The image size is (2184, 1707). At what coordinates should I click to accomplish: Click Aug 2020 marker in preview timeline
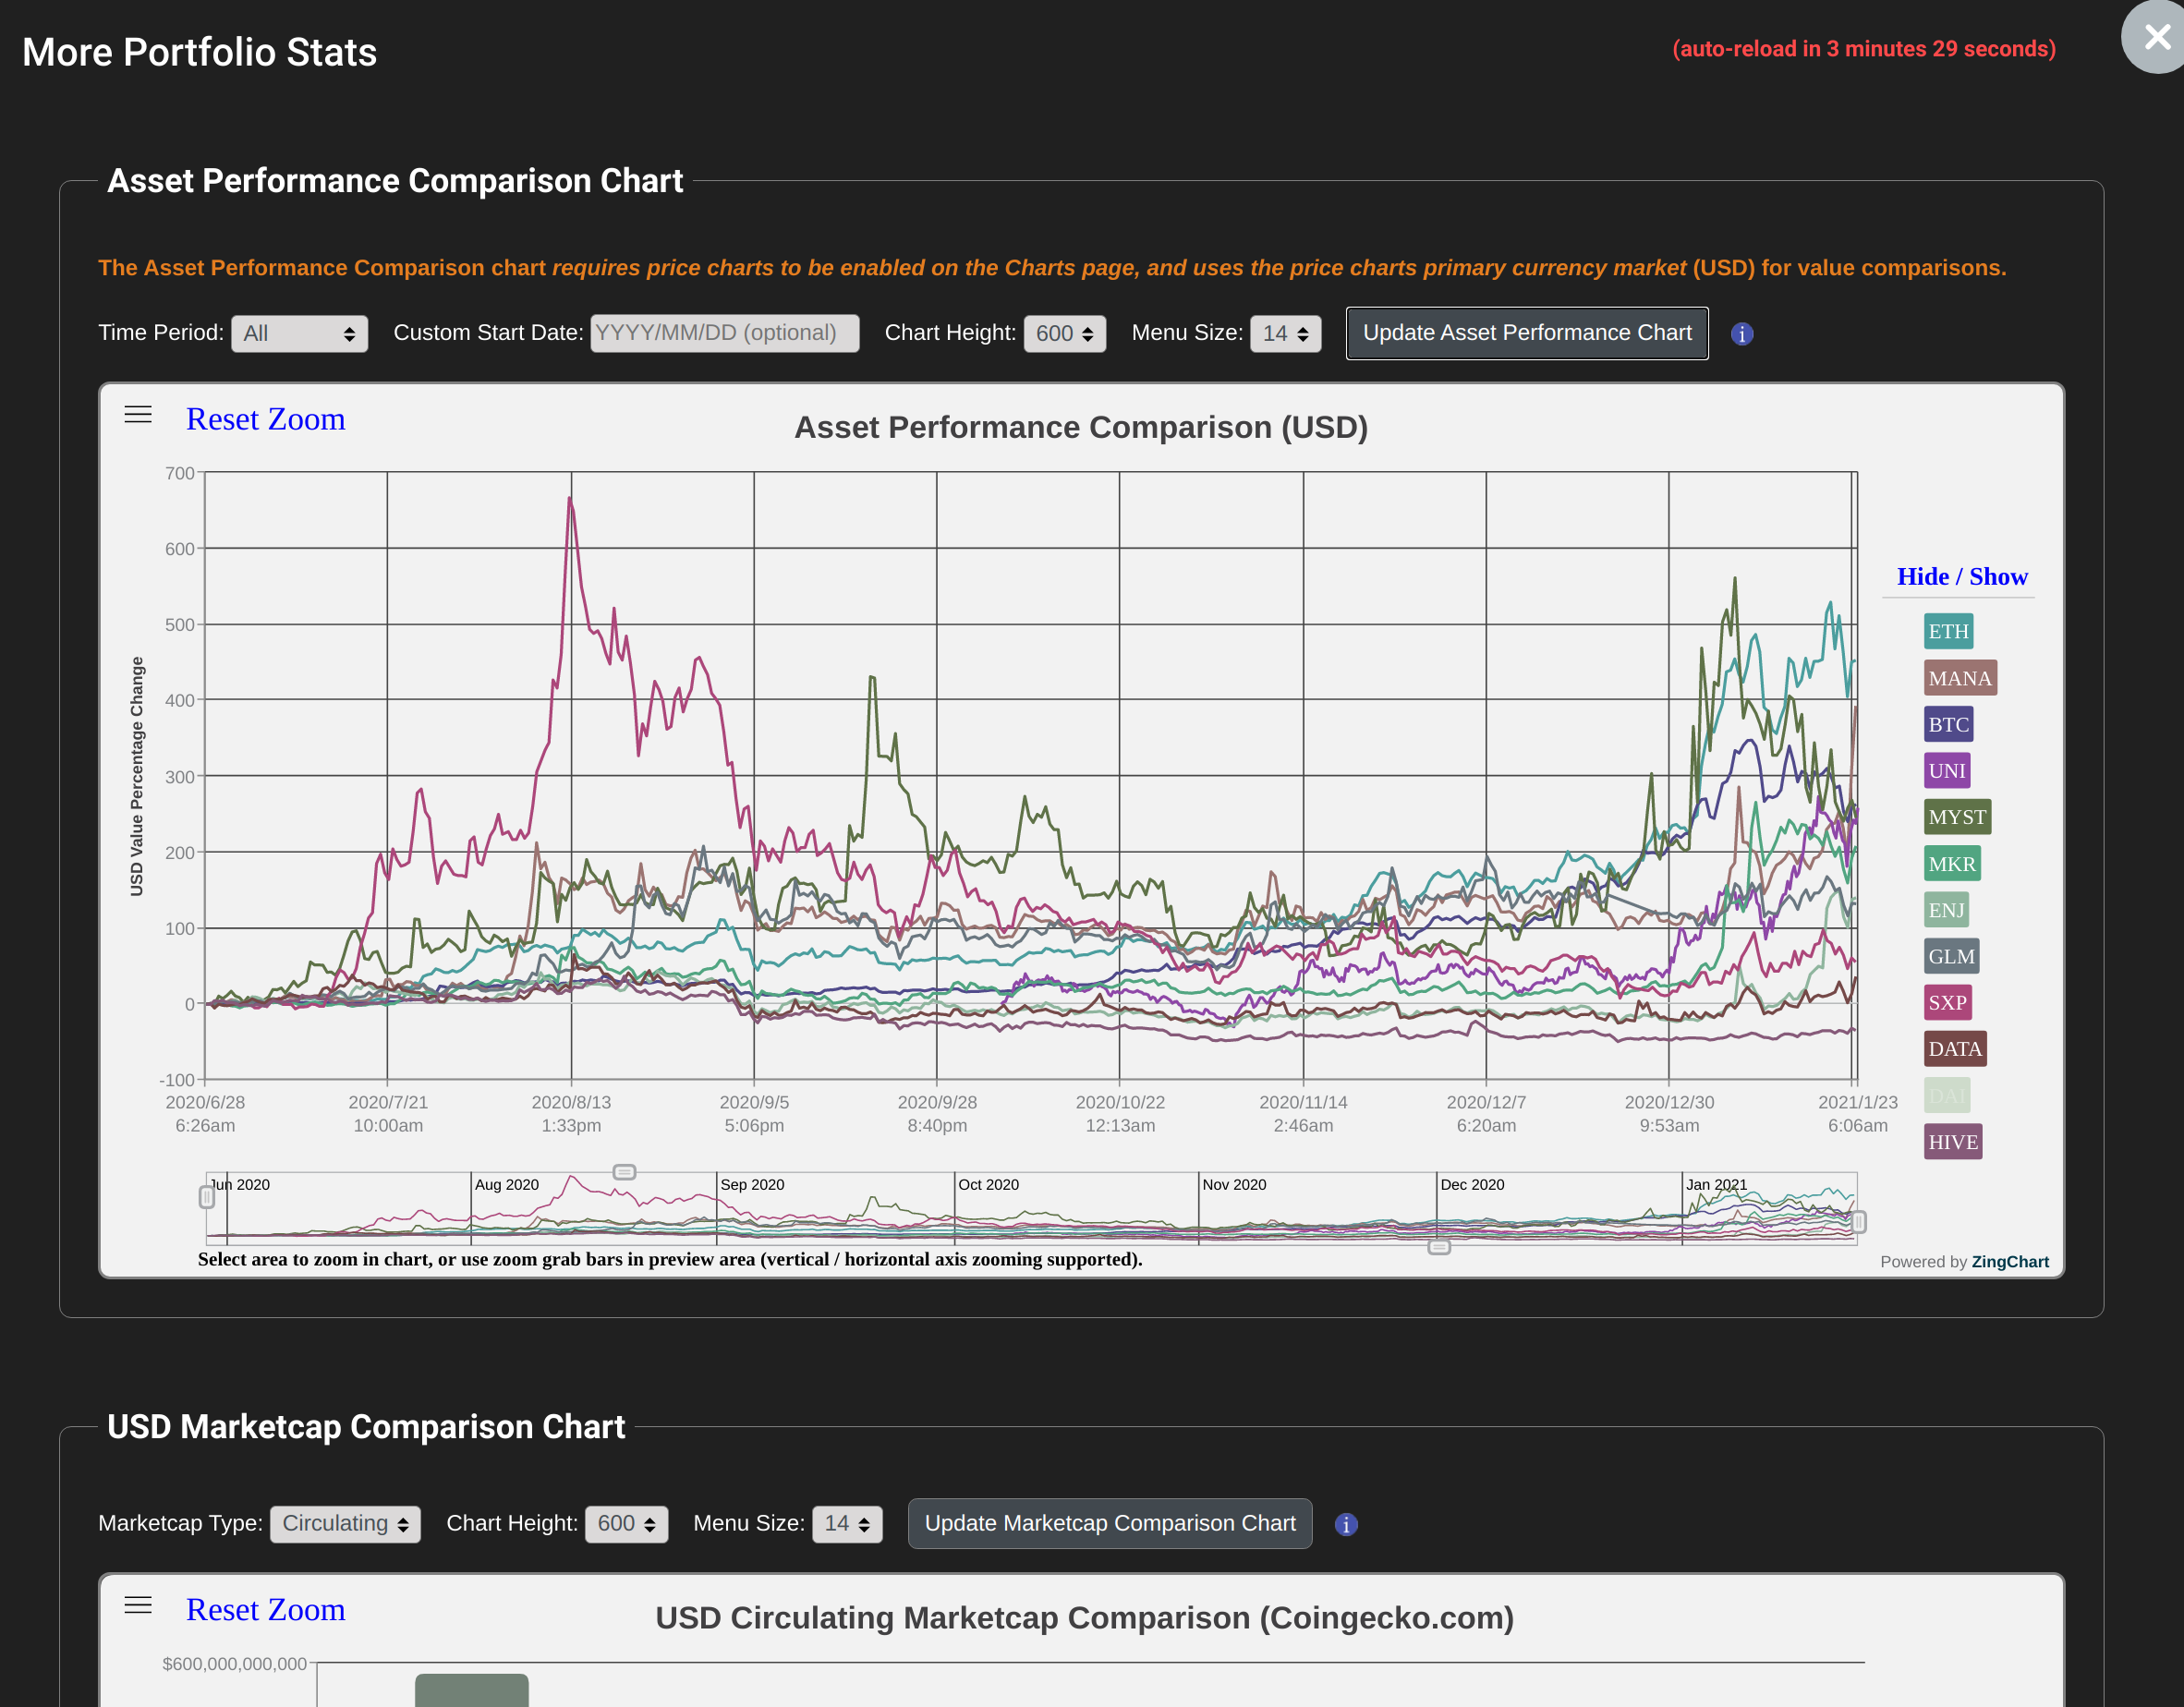click(x=506, y=1185)
